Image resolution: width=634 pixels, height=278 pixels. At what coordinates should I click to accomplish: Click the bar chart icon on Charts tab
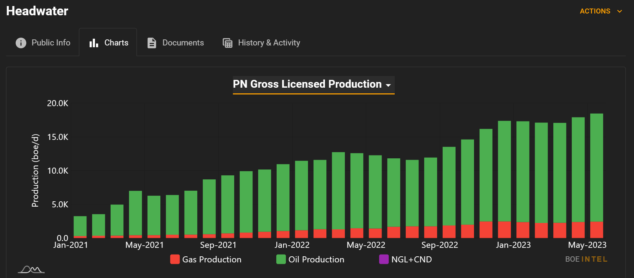(x=94, y=43)
